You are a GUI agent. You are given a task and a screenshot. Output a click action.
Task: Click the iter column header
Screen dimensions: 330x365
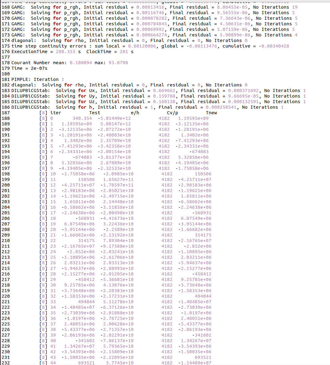click(56, 113)
